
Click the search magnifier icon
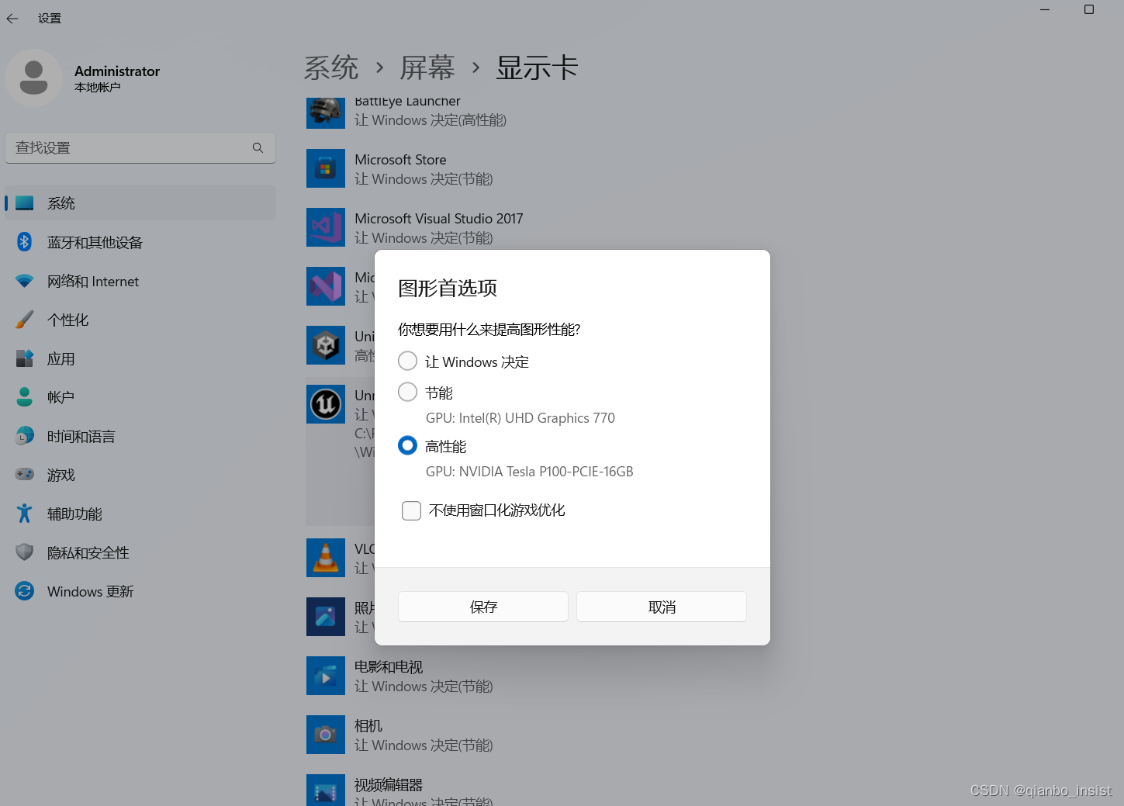258,147
